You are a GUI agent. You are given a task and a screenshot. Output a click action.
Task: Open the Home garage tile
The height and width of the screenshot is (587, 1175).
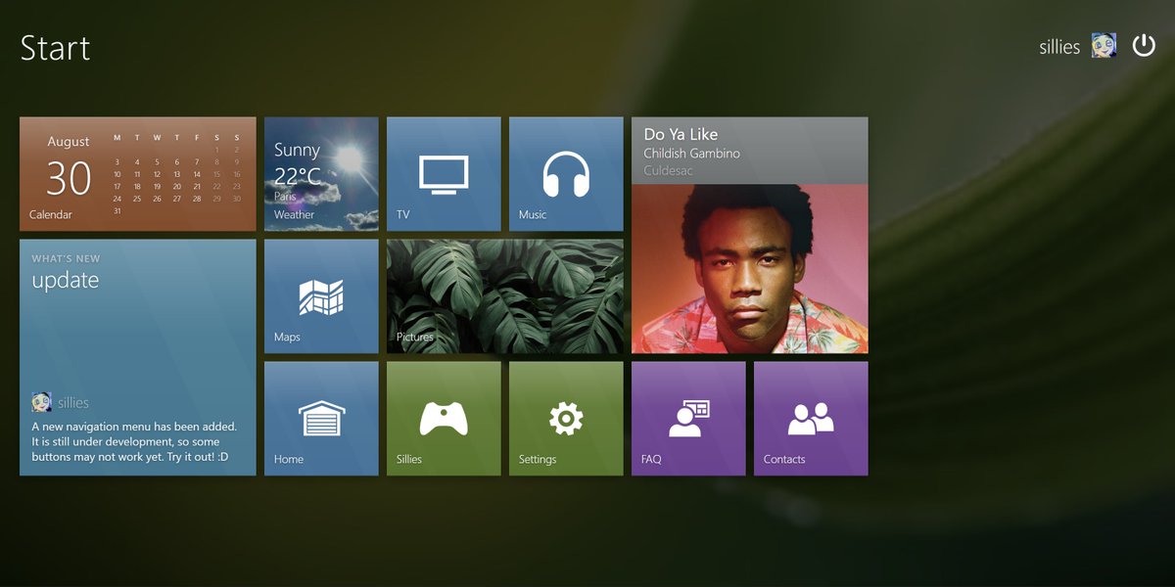tap(321, 419)
